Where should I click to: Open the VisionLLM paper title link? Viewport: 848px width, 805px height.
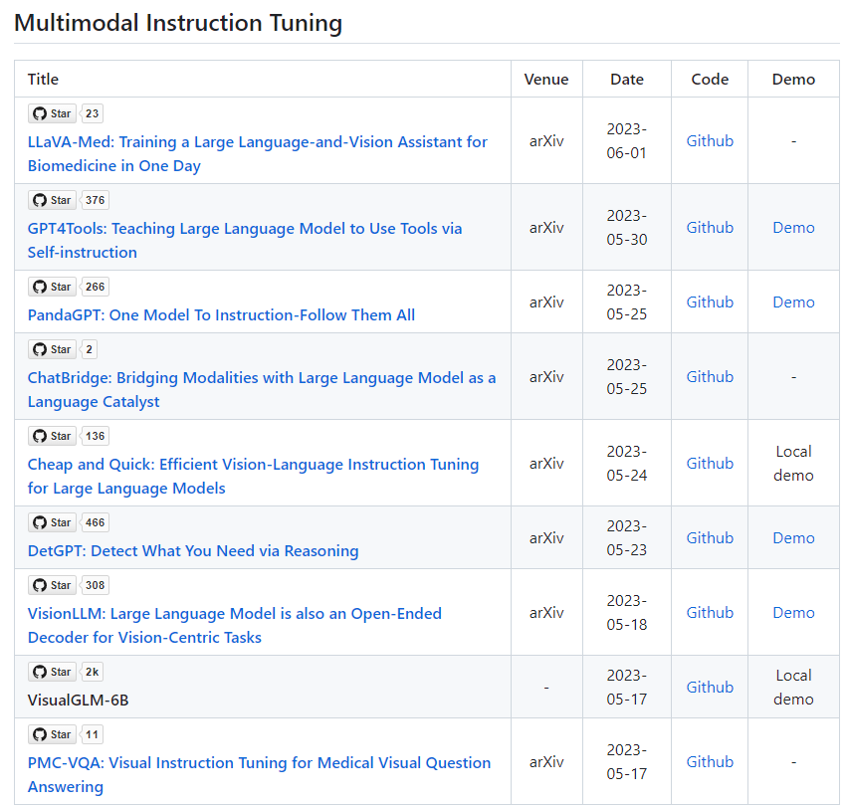pyautogui.click(x=235, y=625)
